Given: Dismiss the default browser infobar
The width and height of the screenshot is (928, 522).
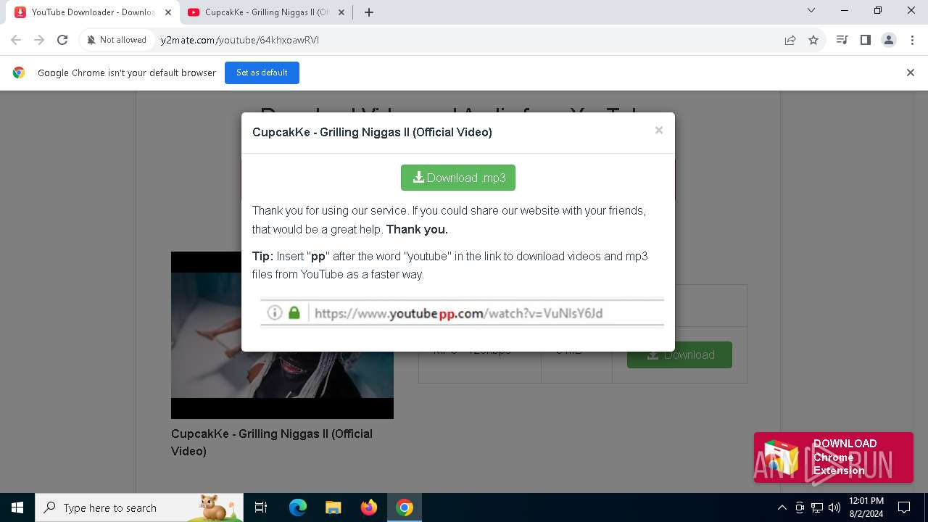Looking at the screenshot, I should 911,72.
